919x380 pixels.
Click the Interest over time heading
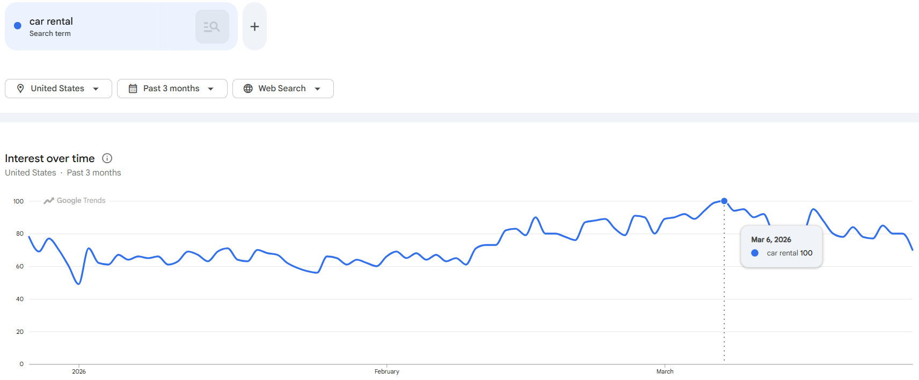[50, 158]
